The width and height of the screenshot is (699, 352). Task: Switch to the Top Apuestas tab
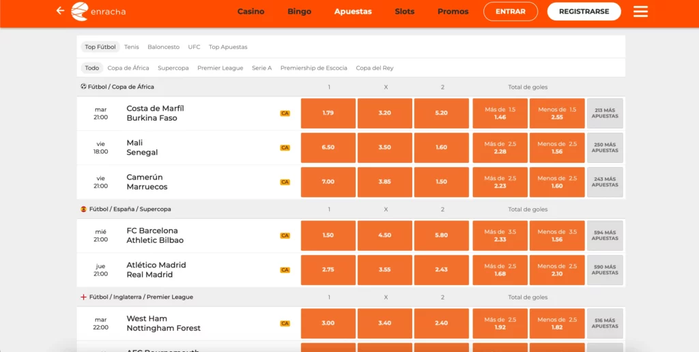click(228, 47)
